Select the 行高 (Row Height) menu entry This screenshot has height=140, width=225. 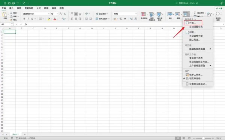(193, 23)
